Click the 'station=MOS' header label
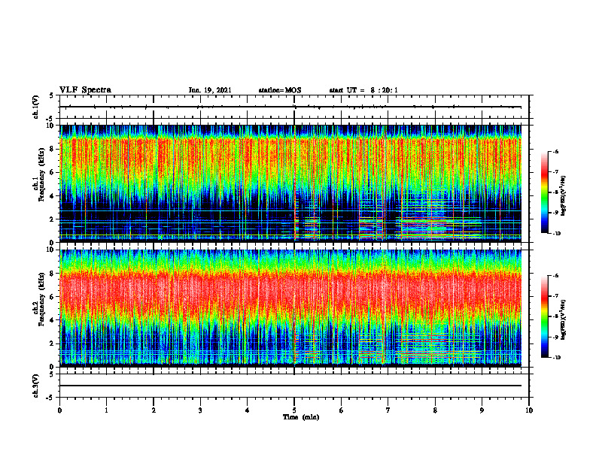 pos(280,90)
